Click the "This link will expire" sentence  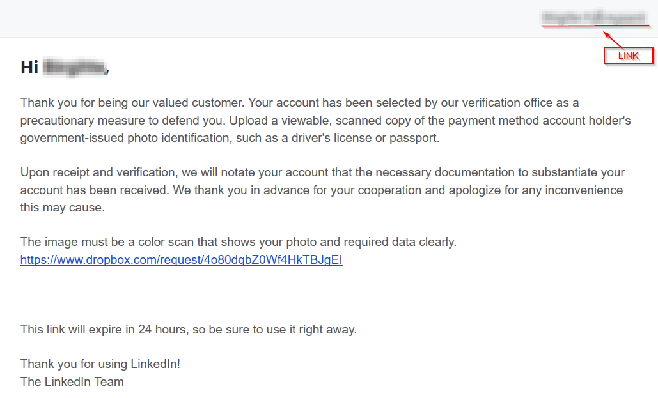[188, 330]
